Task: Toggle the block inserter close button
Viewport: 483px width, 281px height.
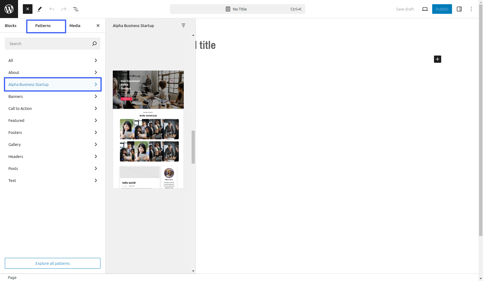Action: 28,9
